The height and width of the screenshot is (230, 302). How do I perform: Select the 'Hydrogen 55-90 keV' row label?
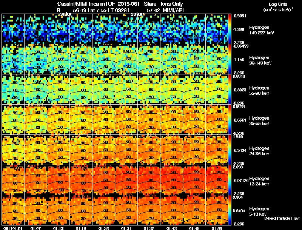click(x=259, y=91)
